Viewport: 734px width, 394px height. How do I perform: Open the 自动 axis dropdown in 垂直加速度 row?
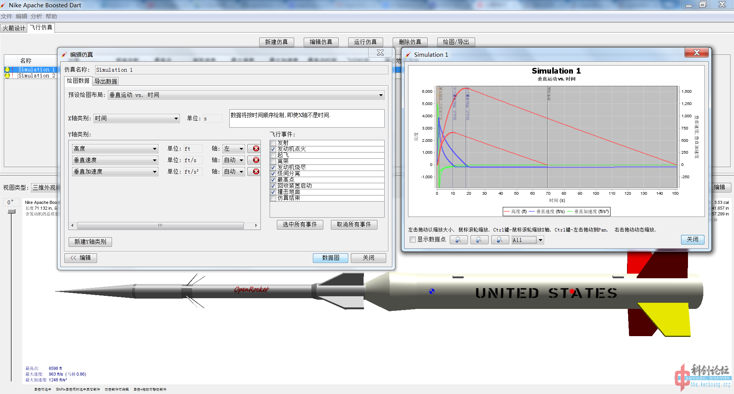coord(234,172)
